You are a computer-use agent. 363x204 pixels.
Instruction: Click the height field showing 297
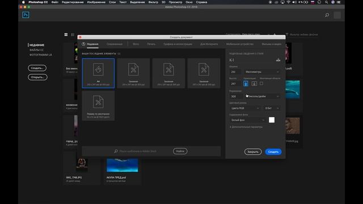tap(235, 84)
